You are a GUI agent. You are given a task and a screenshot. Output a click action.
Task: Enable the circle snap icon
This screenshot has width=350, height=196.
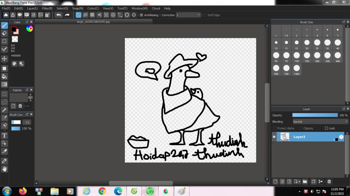(113, 15)
